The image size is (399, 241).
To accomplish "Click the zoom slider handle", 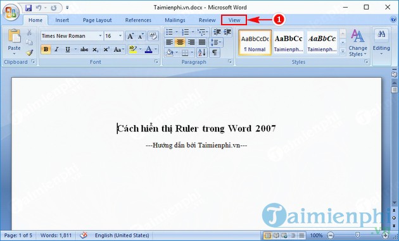I will pyautogui.click(x=358, y=235).
